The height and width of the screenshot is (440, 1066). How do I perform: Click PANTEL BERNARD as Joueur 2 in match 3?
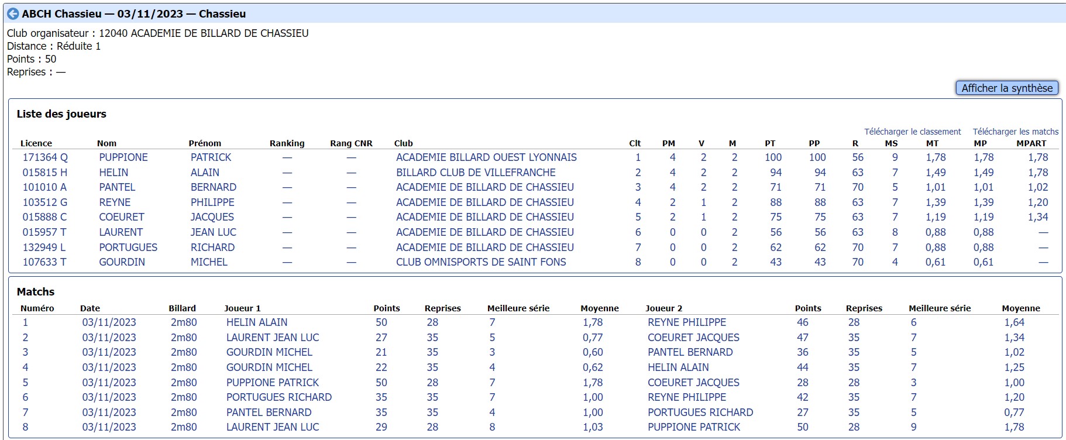tap(690, 352)
